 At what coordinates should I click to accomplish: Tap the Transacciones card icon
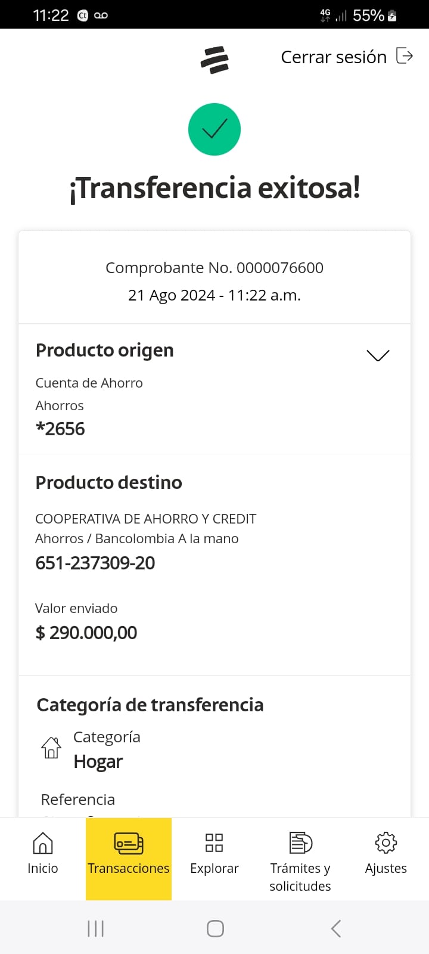129,843
